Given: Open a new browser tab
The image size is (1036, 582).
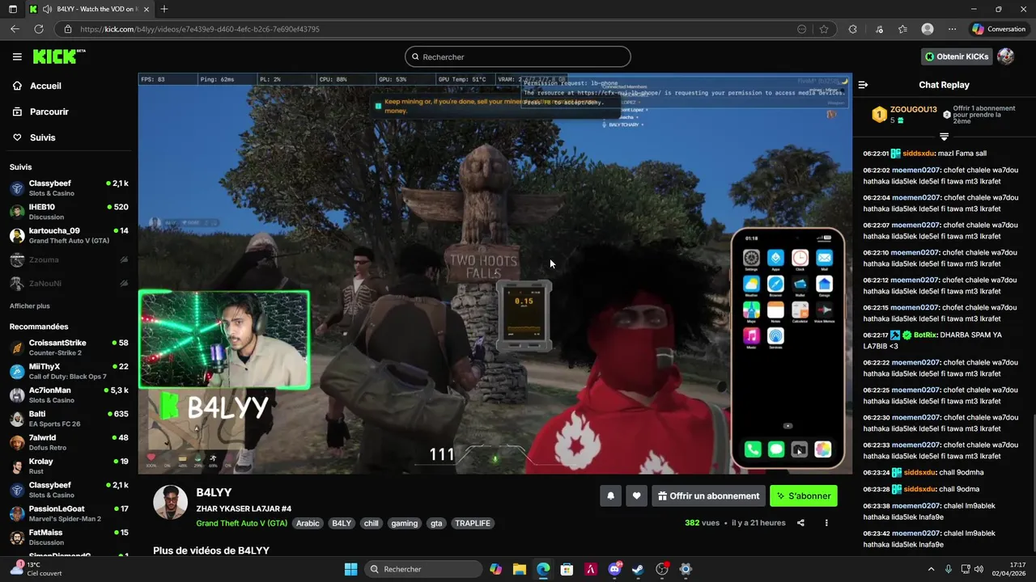Looking at the screenshot, I should tap(164, 9).
